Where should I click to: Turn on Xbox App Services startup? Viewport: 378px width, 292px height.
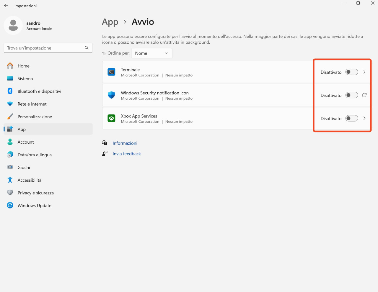pos(352,118)
